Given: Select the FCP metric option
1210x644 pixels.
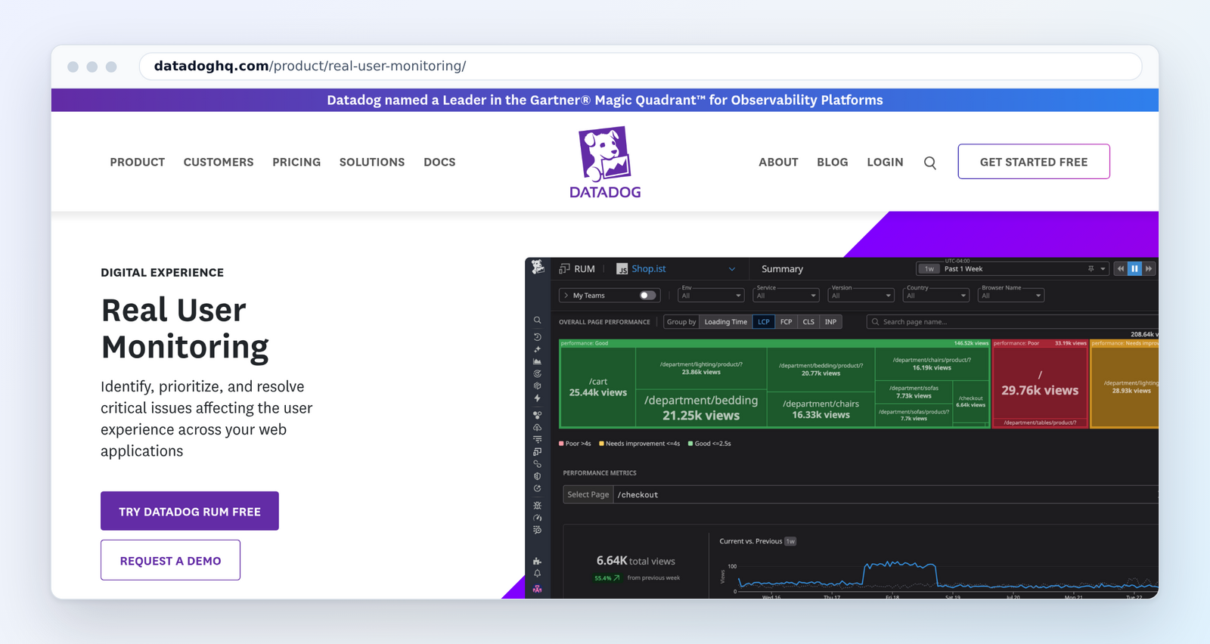Looking at the screenshot, I should click(786, 322).
